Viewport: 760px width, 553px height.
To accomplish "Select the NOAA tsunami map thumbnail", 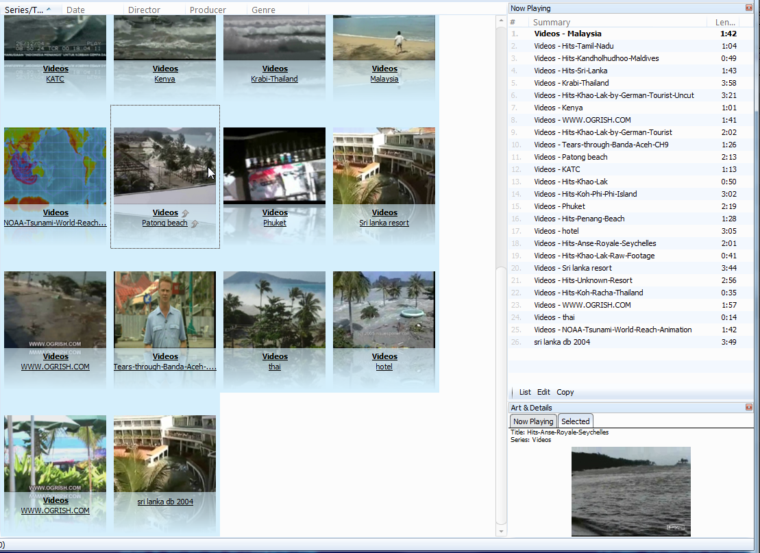I will (x=56, y=165).
